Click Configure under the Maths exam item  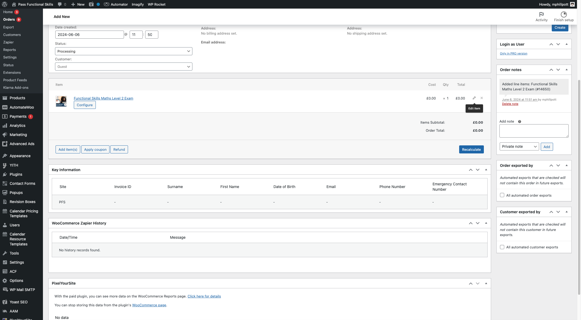pos(85,105)
